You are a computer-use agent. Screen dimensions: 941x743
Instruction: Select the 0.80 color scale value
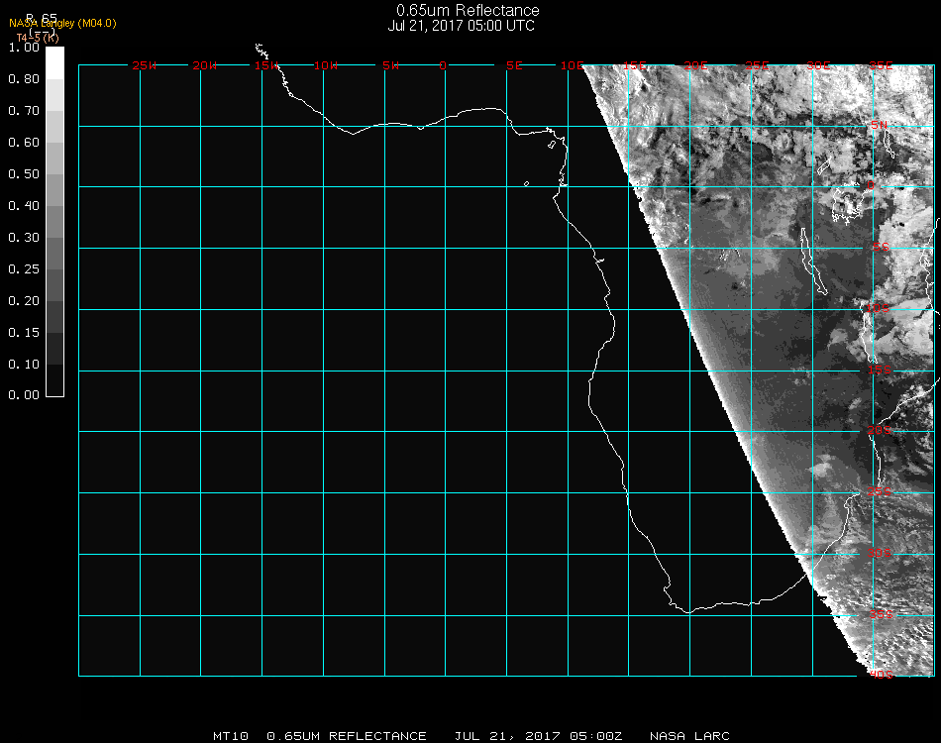(x=24, y=79)
